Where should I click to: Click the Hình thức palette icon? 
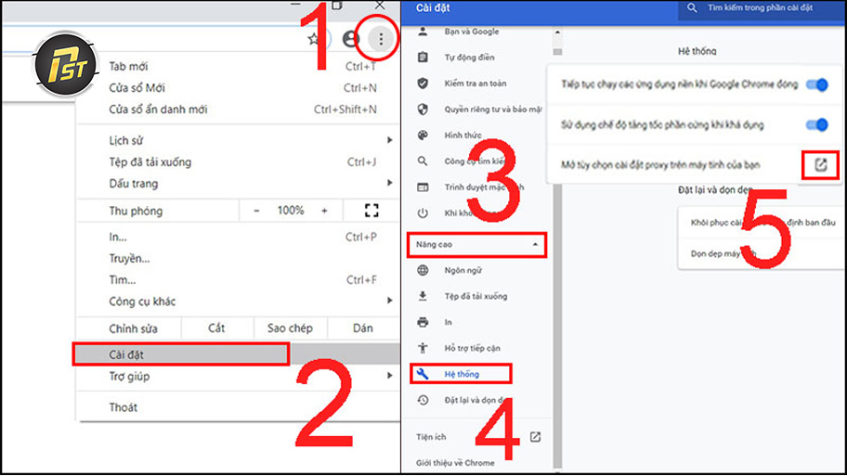point(423,135)
